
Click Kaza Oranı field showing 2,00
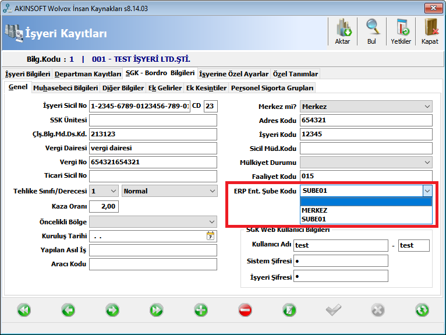(x=104, y=206)
